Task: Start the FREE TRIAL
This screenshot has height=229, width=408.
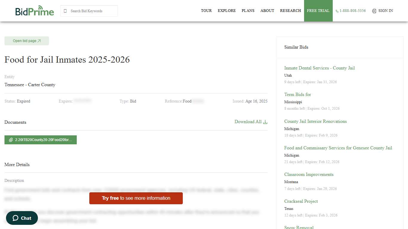Action: [x=318, y=11]
